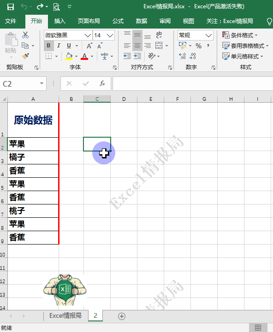Screen dimensions: 273x332
Task: Click the Percent Style button
Action: click(x=199, y=46)
